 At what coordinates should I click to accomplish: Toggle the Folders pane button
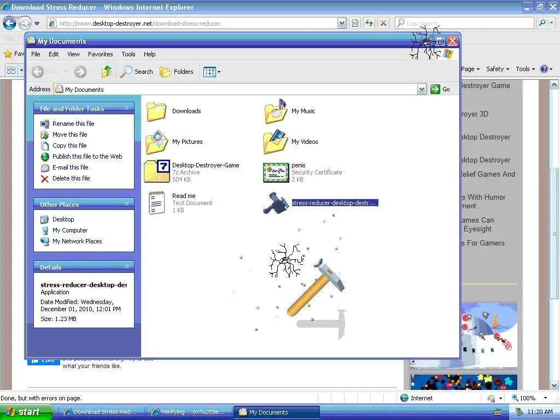click(177, 72)
